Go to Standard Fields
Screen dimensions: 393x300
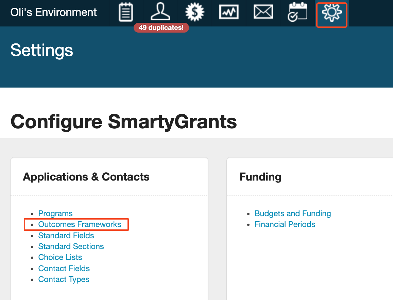coord(66,236)
